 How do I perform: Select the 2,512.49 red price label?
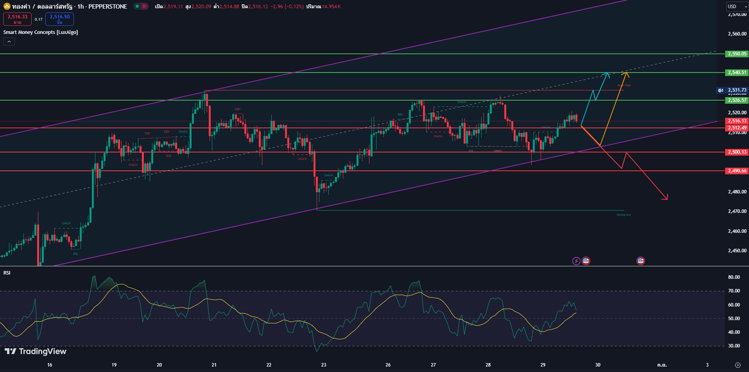click(x=737, y=128)
